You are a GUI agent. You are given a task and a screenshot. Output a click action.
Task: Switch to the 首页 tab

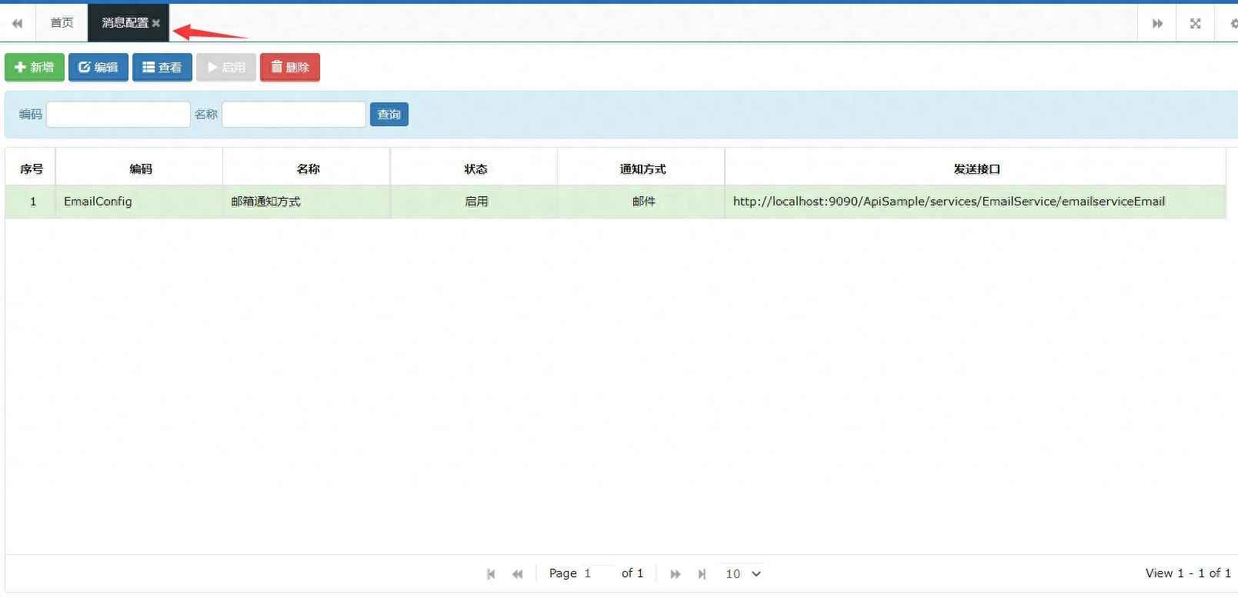(x=62, y=23)
